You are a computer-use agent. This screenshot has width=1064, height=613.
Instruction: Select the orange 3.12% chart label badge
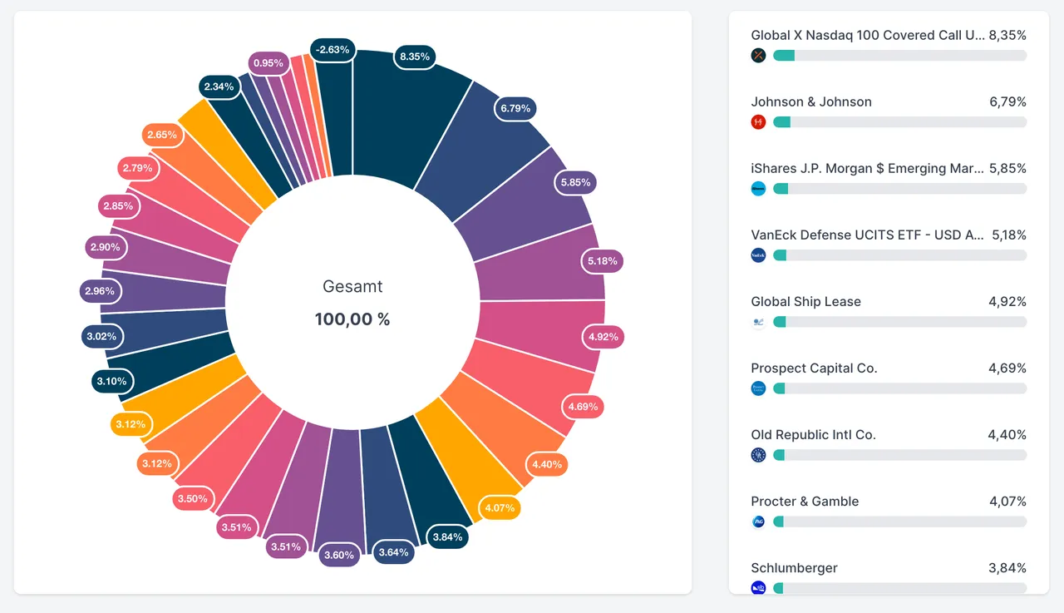click(x=157, y=463)
